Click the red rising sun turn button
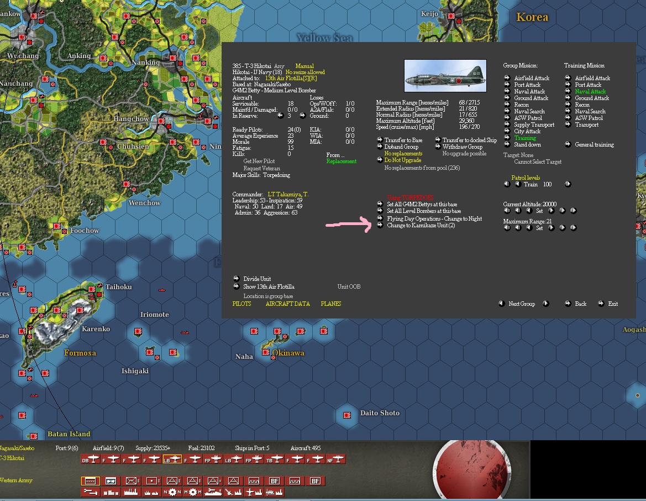Viewport: 646px width, 501px height. (472, 469)
